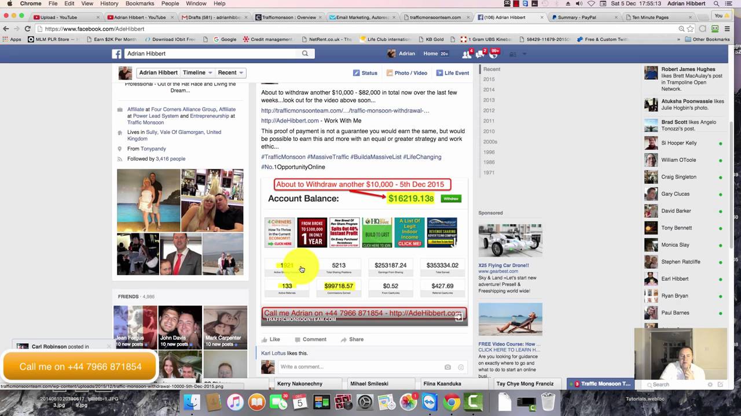Open the History menu
Screen dimensions: 741x416
tap(109, 3)
